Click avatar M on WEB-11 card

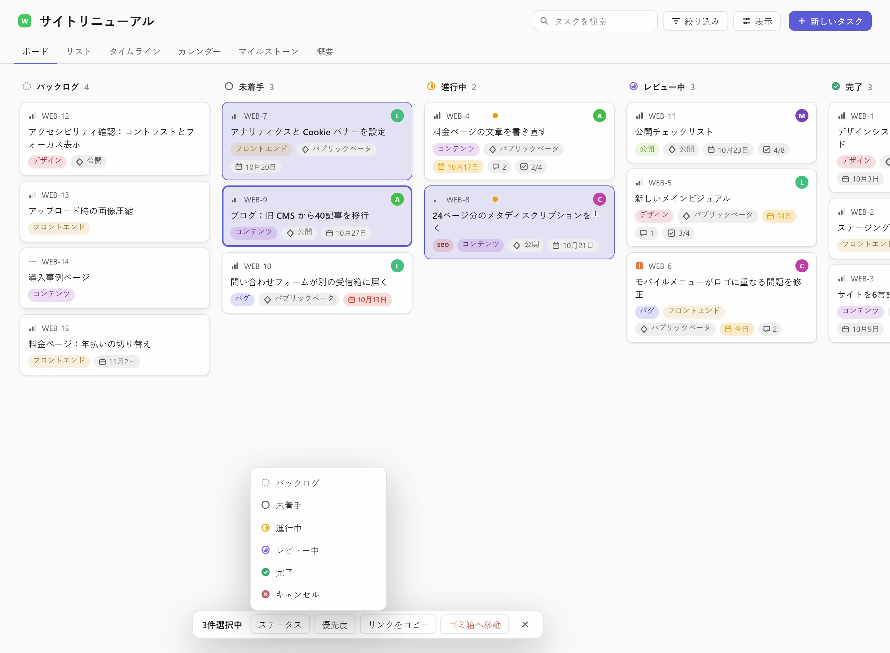point(802,116)
